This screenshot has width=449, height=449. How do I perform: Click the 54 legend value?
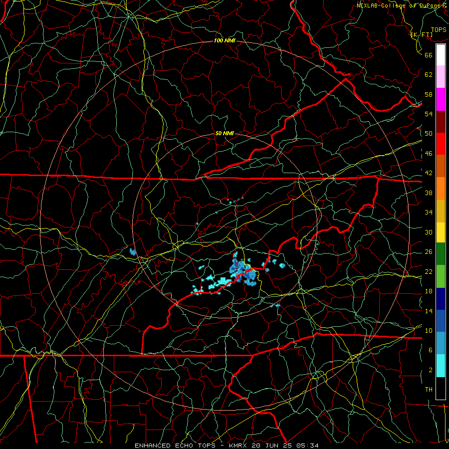[429, 114]
